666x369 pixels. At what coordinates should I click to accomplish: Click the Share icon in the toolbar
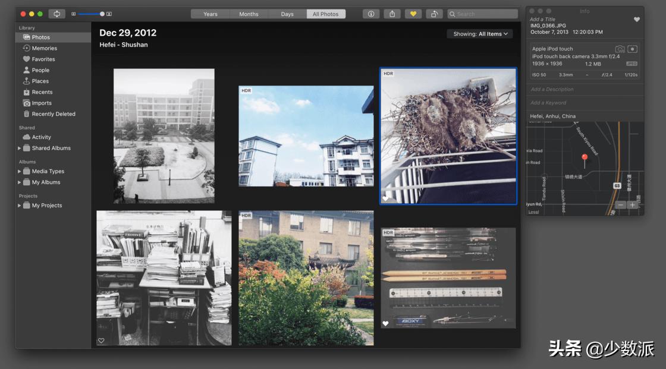pyautogui.click(x=392, y=14)
